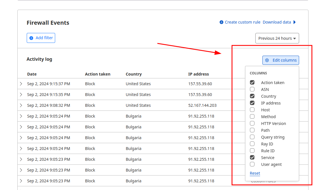Viewport: 321px width, 190px height.
Task: Expand the 9:15:37 PM event row
Action: point(21,84)
